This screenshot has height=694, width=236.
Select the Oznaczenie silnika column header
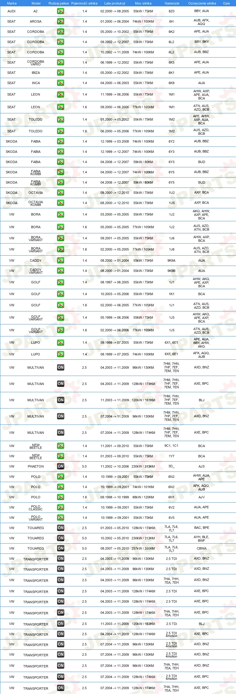pos(202,3)
